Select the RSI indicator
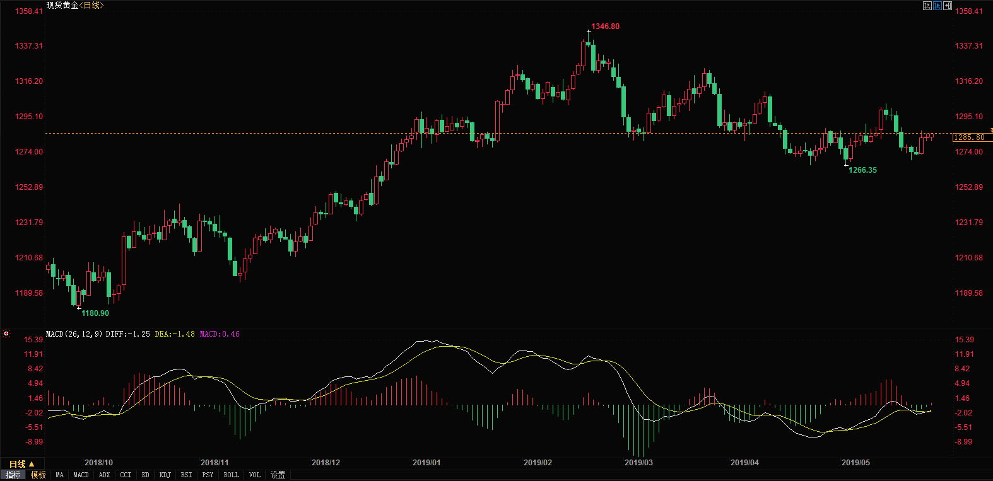 pyautogui.click(x=186, y=475)
